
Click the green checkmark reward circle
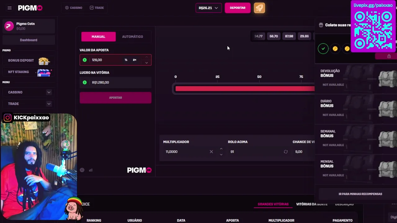(x=323, y=49)
